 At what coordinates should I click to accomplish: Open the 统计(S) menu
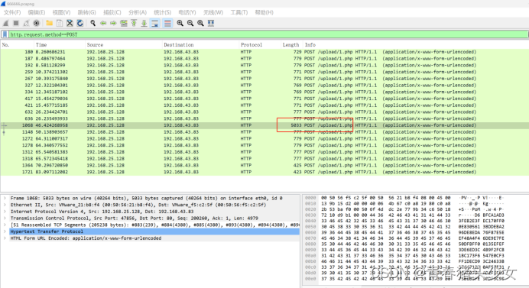click(x=162, y=12)
